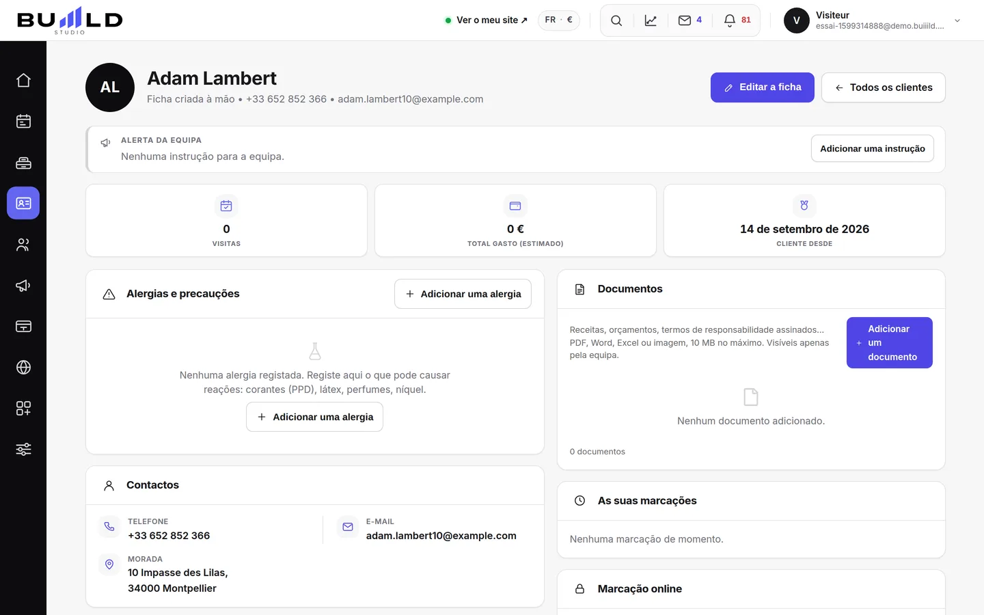Open the FR · € language currency selector
The image size is (984, 615).
point(559,20)
